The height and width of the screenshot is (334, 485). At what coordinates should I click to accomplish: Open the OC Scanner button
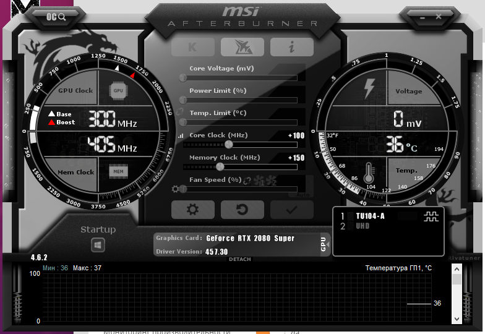pos(56,17)
